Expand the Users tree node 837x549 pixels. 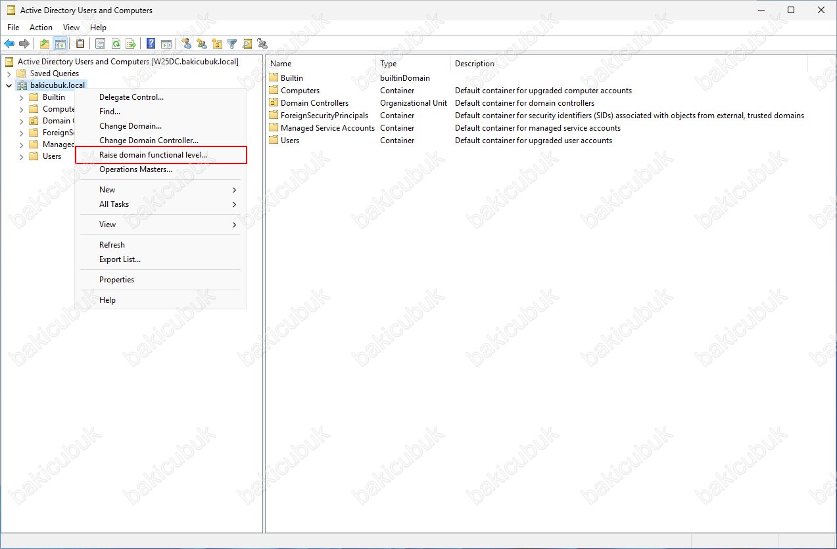[21, 156]
